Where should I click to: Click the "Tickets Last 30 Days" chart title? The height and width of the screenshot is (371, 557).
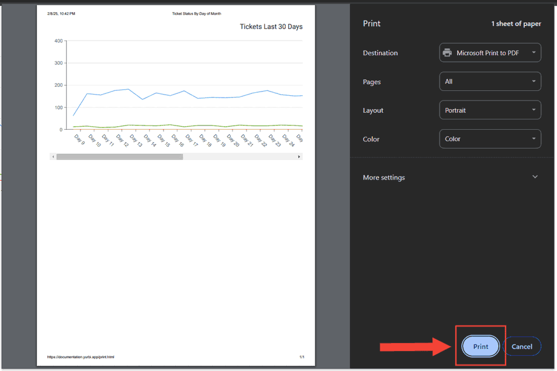coord(271,27)
